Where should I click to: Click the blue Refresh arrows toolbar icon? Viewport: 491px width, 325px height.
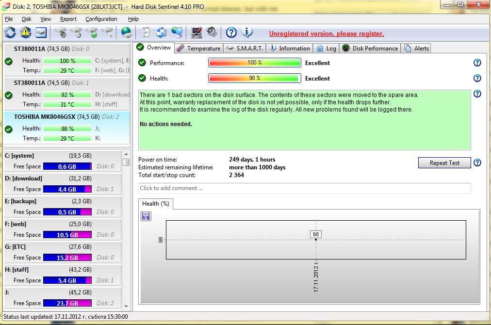point(10,32)
